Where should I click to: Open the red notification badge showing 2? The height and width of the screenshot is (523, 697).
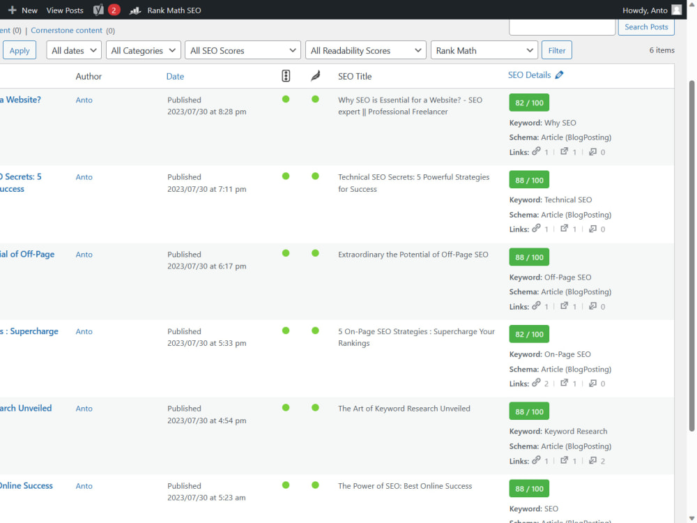[114, 10]
